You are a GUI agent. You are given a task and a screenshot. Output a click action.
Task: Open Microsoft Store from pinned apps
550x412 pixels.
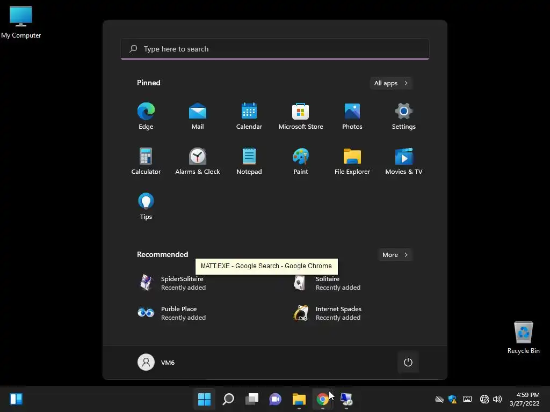tap(301, 116)
